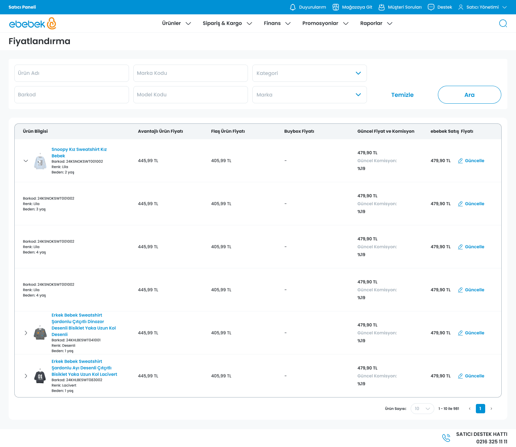Click the phone number 0216 325 11 11
The height and width of the screenshot is (447, 516).
pos(492,442)
